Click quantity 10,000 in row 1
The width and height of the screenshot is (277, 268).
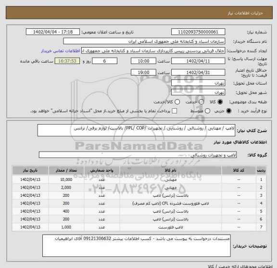[x=66, y=179]
